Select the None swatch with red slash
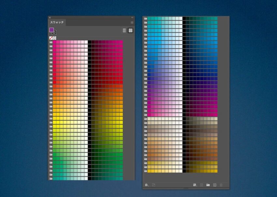 pos(51,38)
